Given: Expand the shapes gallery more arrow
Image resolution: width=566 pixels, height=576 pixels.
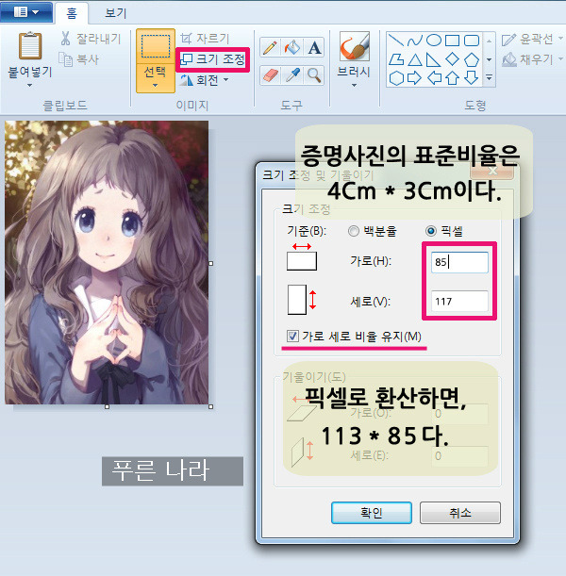Looking at the screenshot, I should click(x=490, y=78).
